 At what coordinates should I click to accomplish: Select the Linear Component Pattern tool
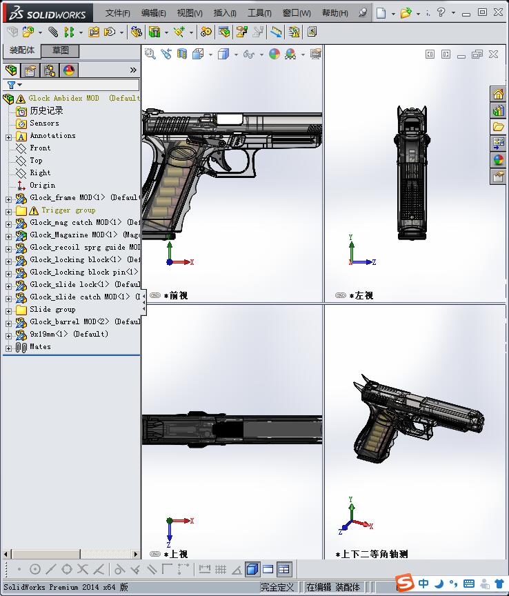coord(69,32)
